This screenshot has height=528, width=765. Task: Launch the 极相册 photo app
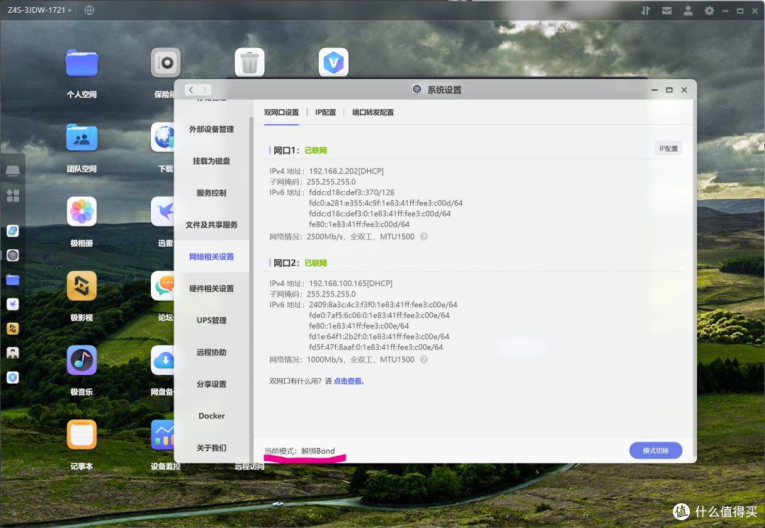(x=81, y=212)
